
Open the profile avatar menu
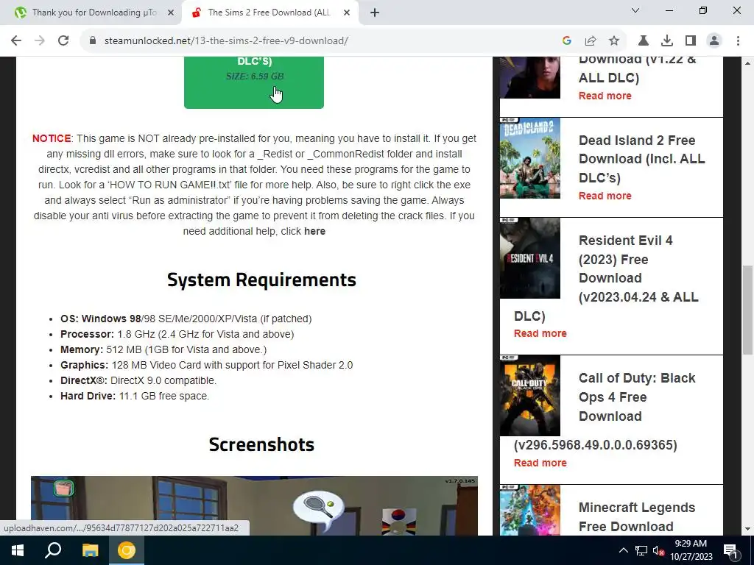coord(714,41)
